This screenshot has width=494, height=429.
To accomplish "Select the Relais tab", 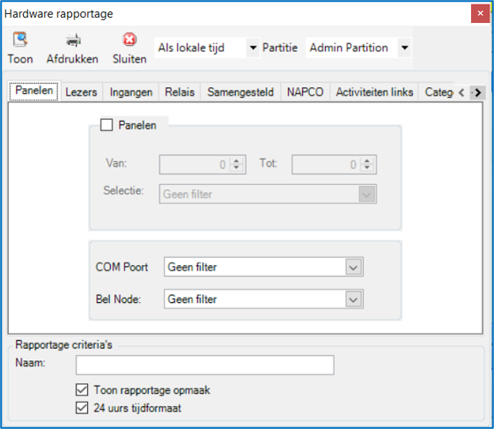I will pyautogui.click(x=180, y=92).
